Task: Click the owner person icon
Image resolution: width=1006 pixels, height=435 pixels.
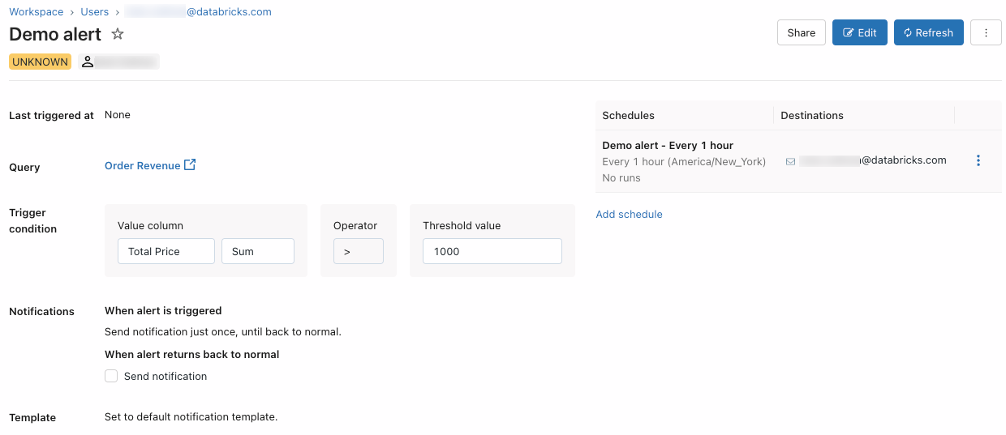Action: click(88, 62)
